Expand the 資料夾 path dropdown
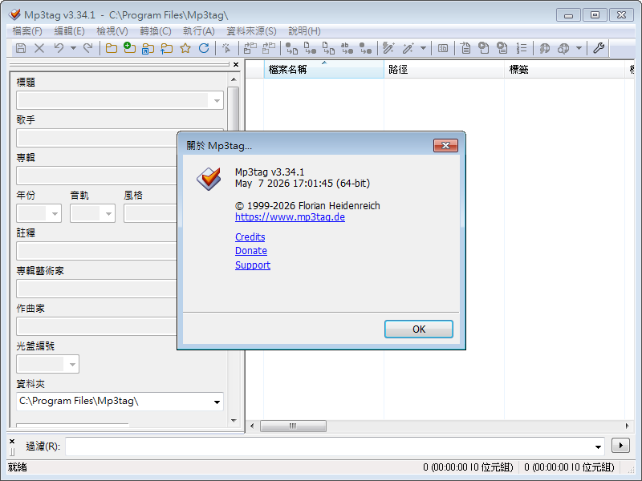 (217, 402)
